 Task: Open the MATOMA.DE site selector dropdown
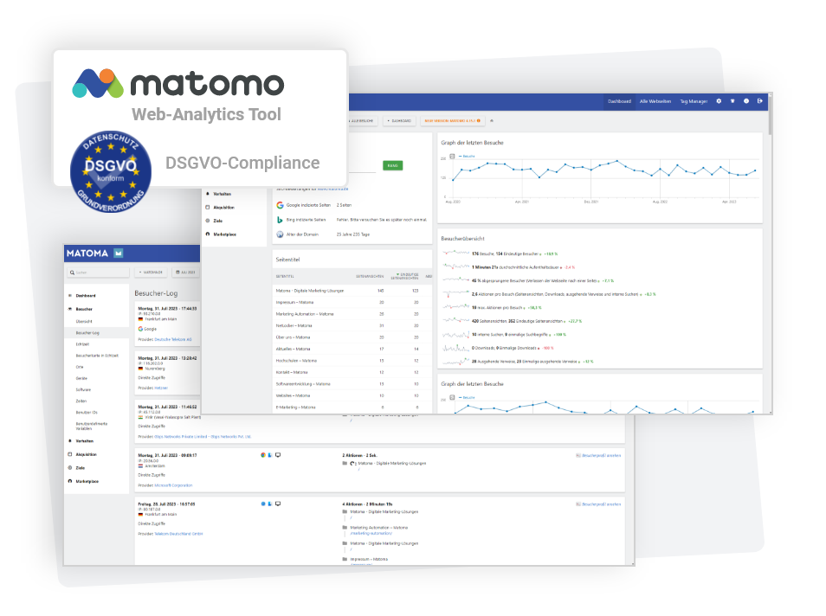[x=151, y=273]
